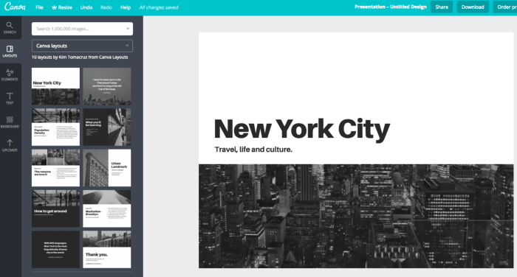Viewport: 517px width, 277px height.
Task: Select The reasons we love it layout
Action: click(55, 168)
